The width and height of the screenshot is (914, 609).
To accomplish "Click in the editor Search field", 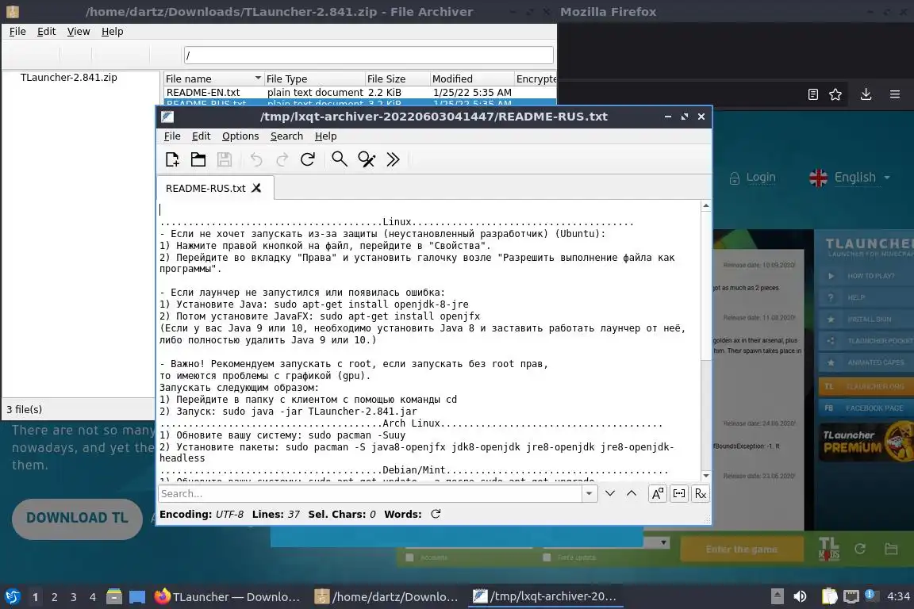I will click(x=371, y=493).
